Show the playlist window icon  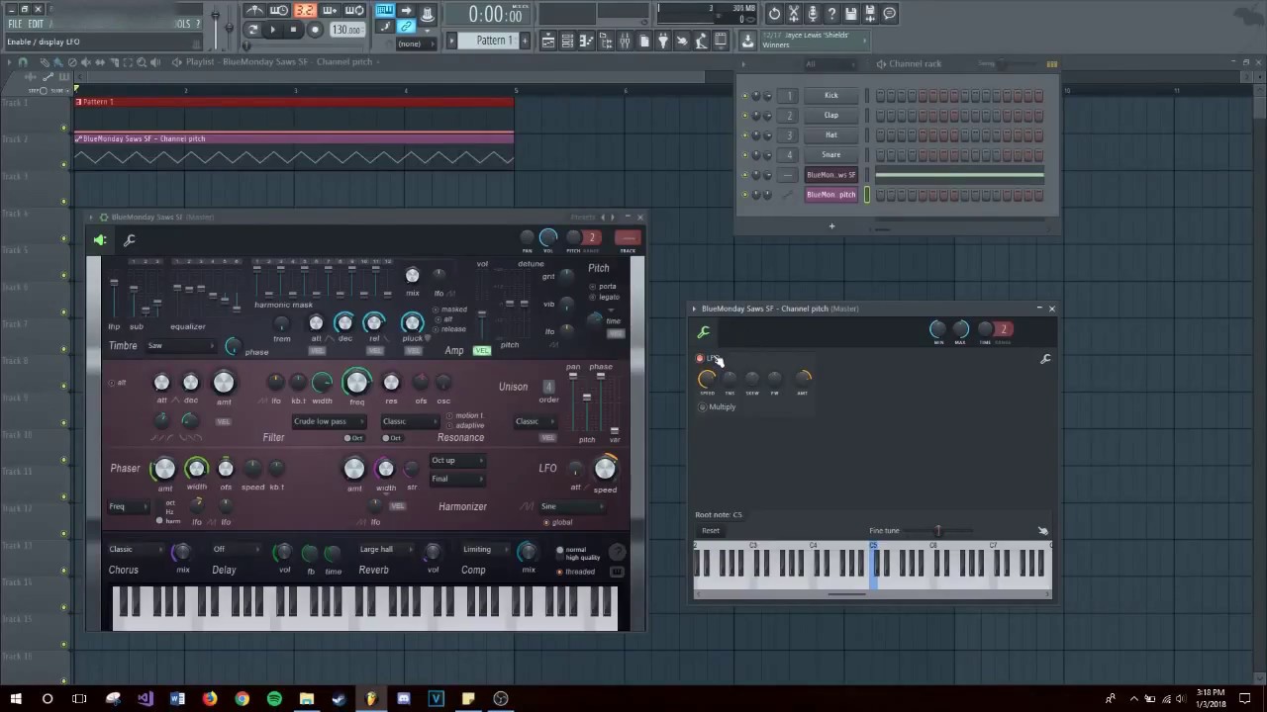[547, 41]
